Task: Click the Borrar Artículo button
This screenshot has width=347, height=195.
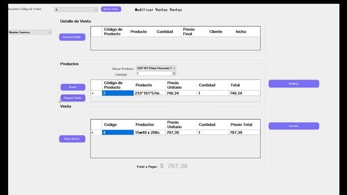Action: coord(72,139)
